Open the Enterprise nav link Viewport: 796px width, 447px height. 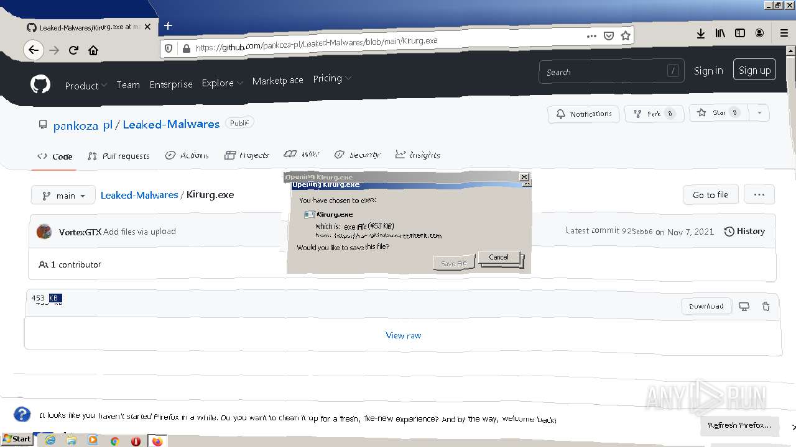coord(171,84)
